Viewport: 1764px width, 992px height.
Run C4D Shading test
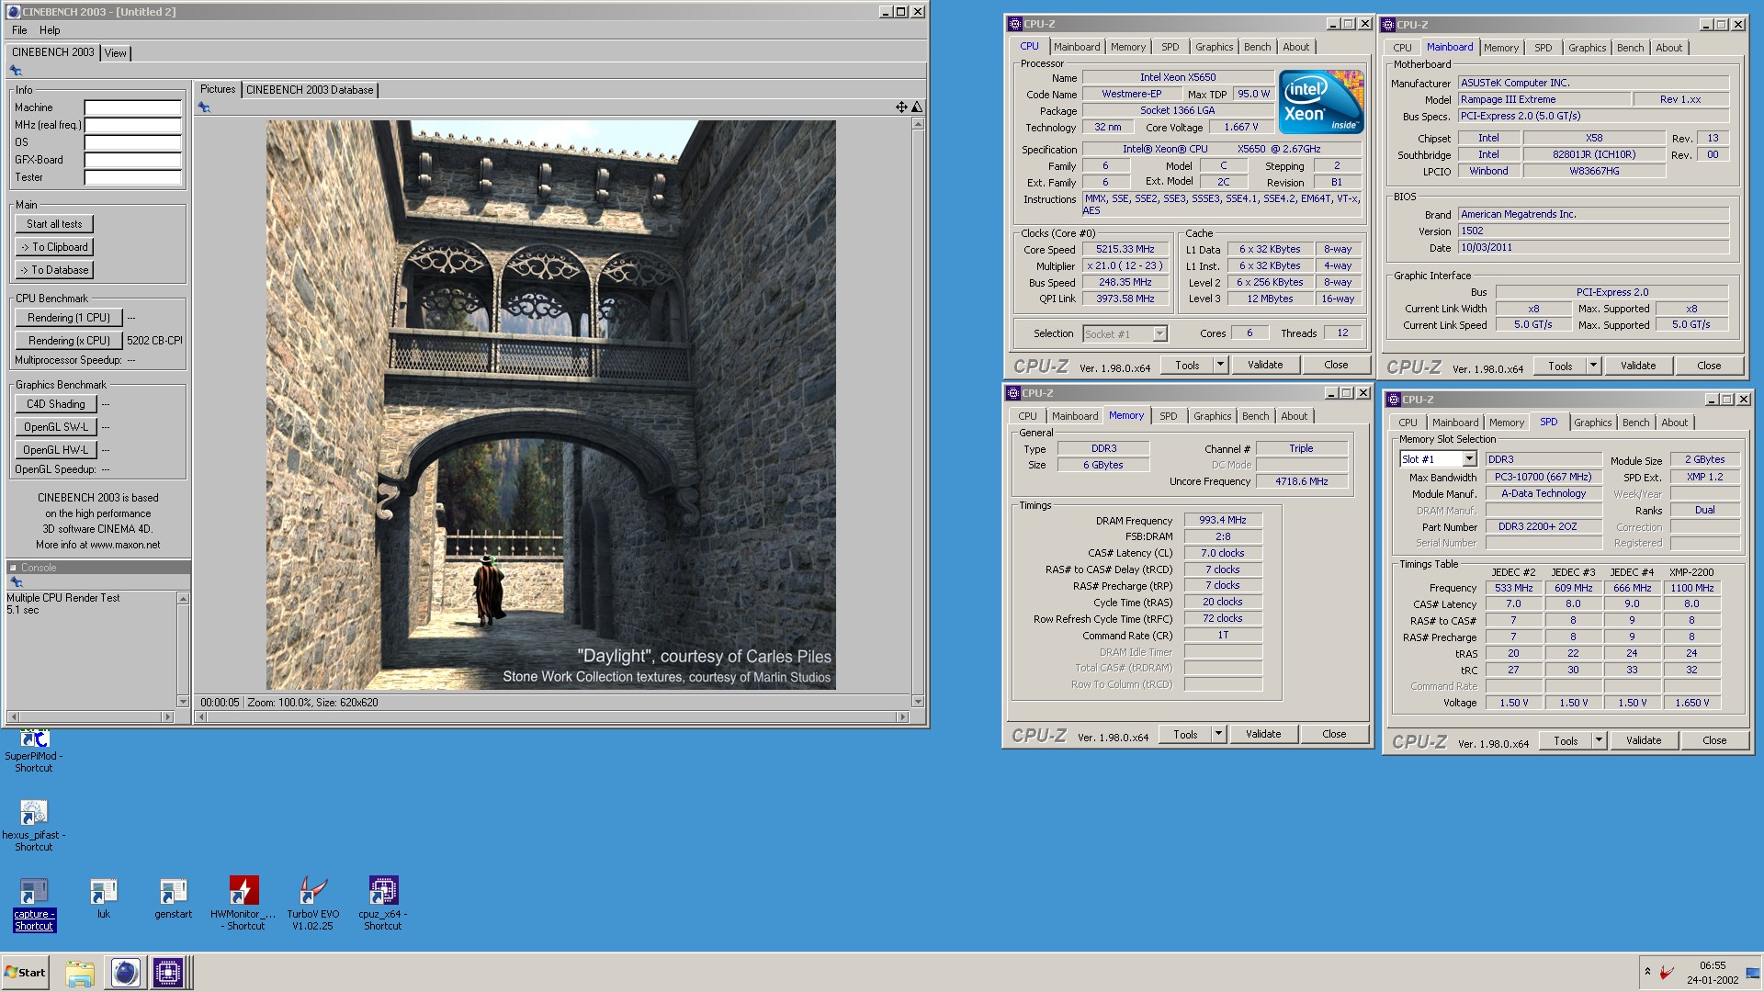pos(55,404)
